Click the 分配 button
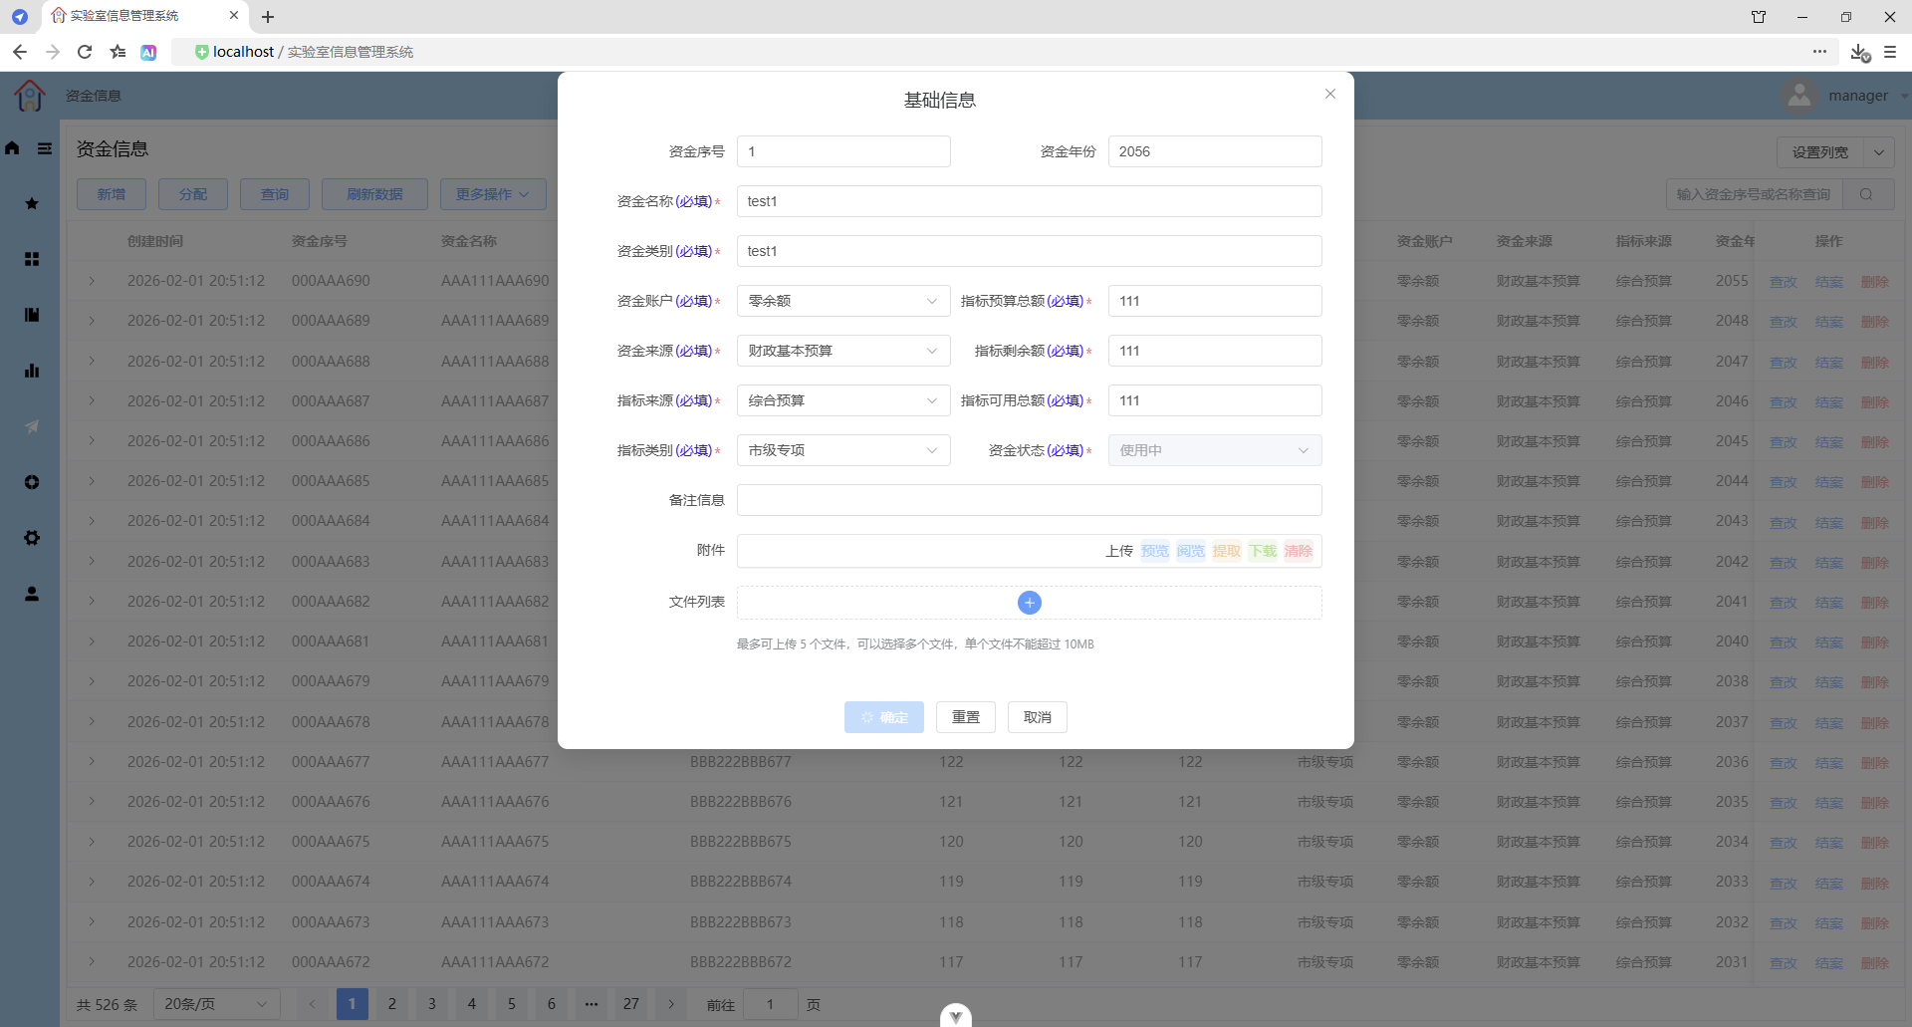The width and height of the screenshot is (1912, 1027). pos(193,194)
